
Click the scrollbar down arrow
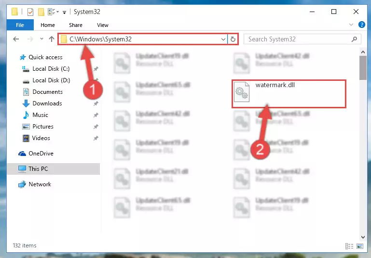(363, 237)
